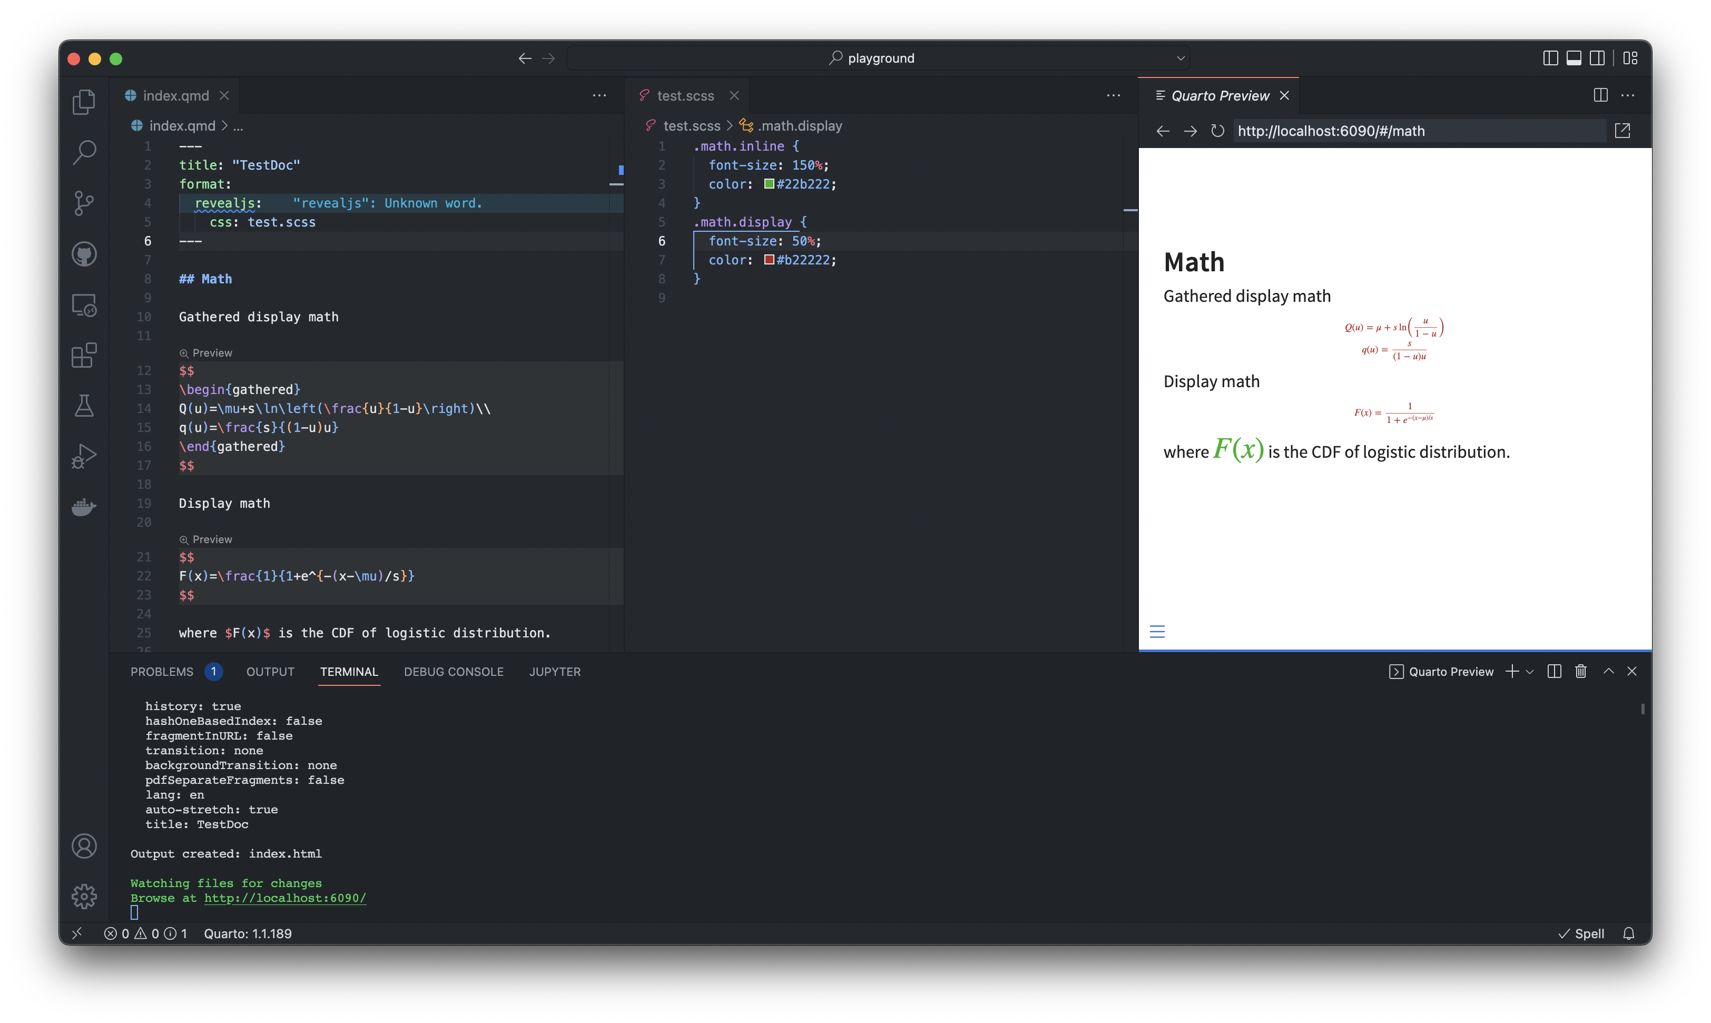Toggle the secondary side bar

click(1597, 58)
